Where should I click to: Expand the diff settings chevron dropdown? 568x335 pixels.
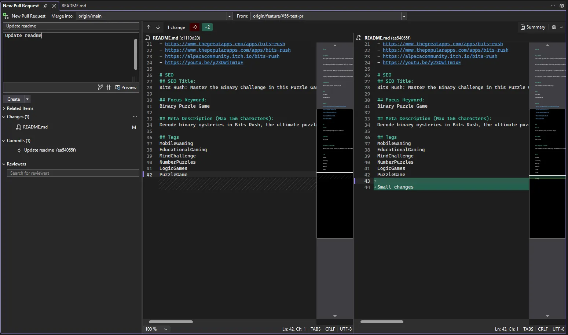[x=561, y=27]
